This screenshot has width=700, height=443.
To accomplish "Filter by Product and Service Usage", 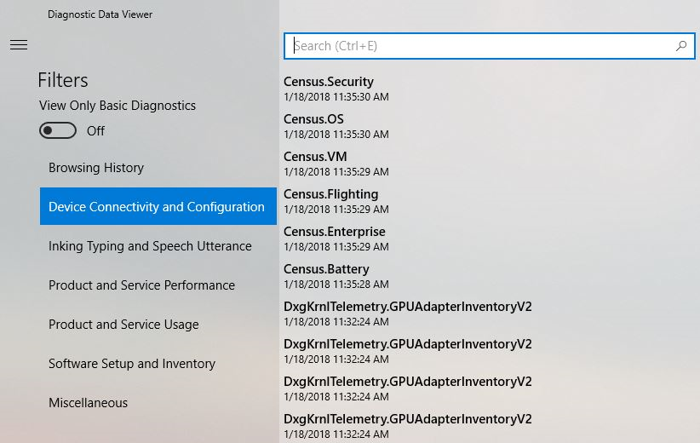I will click(123, 325).
